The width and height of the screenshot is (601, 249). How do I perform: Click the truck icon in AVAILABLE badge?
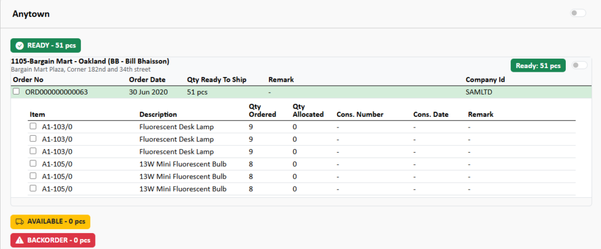(19, 221)
